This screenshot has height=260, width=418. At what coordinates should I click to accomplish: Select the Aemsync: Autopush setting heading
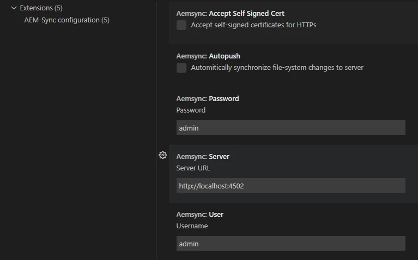(208, 56)
